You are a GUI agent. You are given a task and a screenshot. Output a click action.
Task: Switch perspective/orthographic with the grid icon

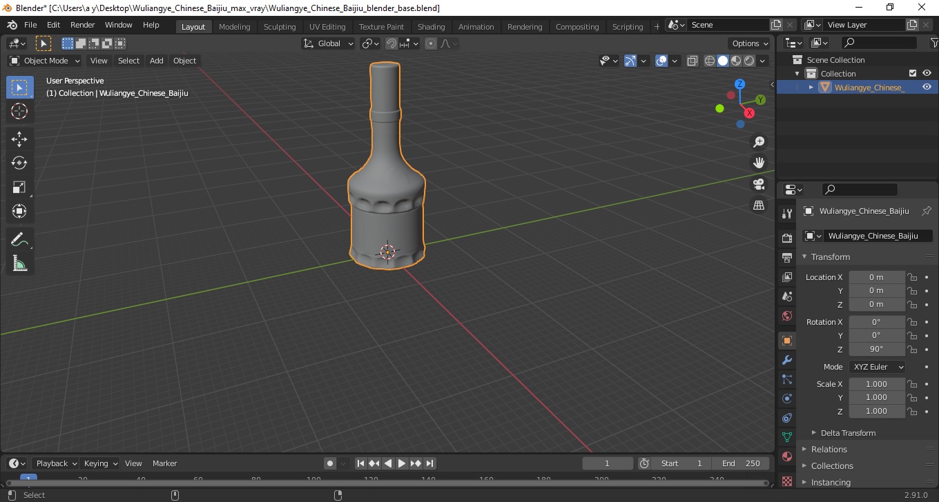pos(759,205)
